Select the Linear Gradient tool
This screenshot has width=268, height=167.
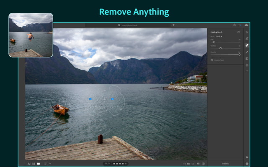247,58
